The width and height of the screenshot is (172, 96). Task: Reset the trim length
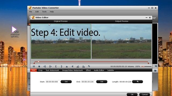click(137, 82)
